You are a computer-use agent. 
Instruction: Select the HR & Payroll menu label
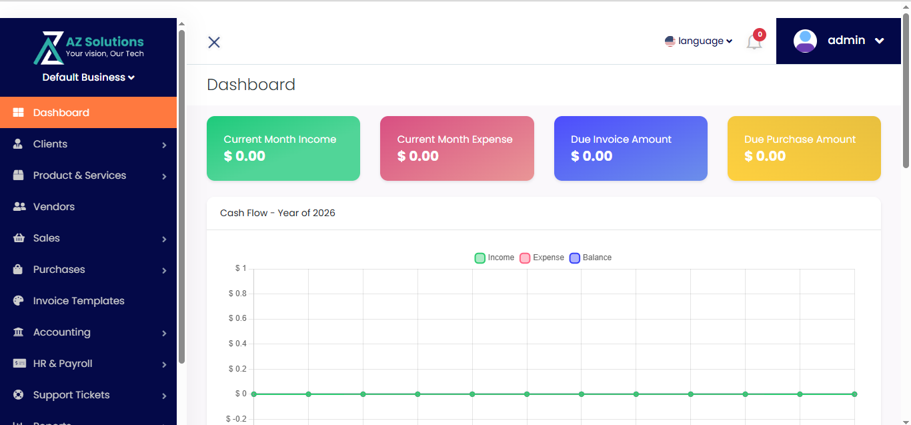click(63, 364)
